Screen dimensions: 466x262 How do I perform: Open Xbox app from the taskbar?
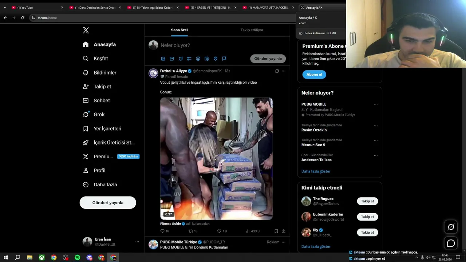(42, 258)
